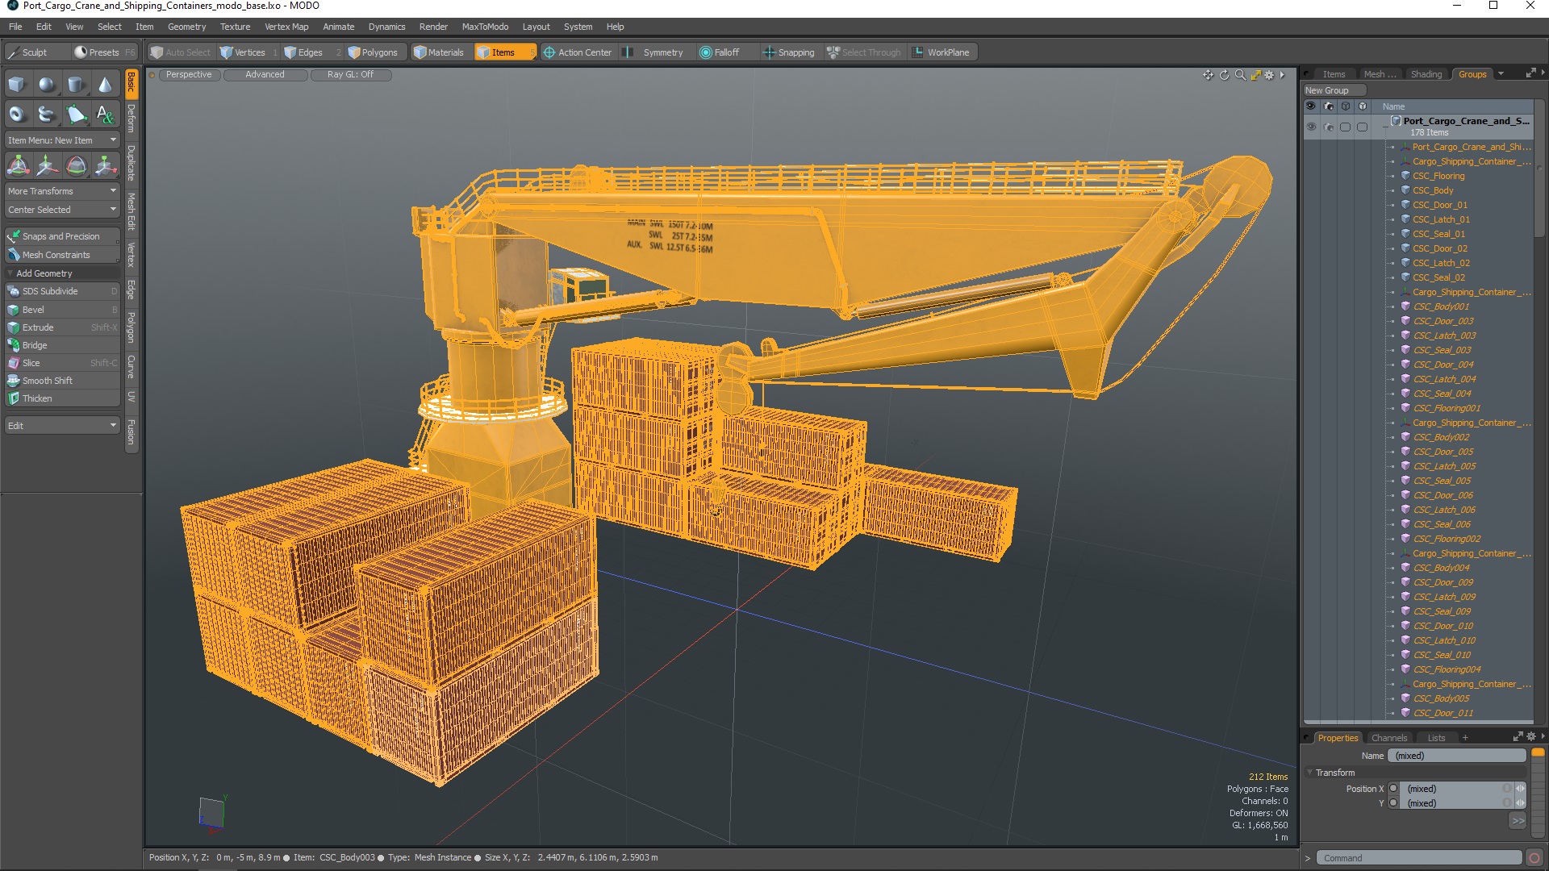1549x871 pixels.
Task: Open the Render menu
Action: [433, 27]
